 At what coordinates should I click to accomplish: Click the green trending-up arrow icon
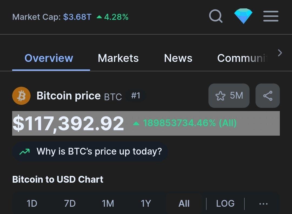[25, 152]
